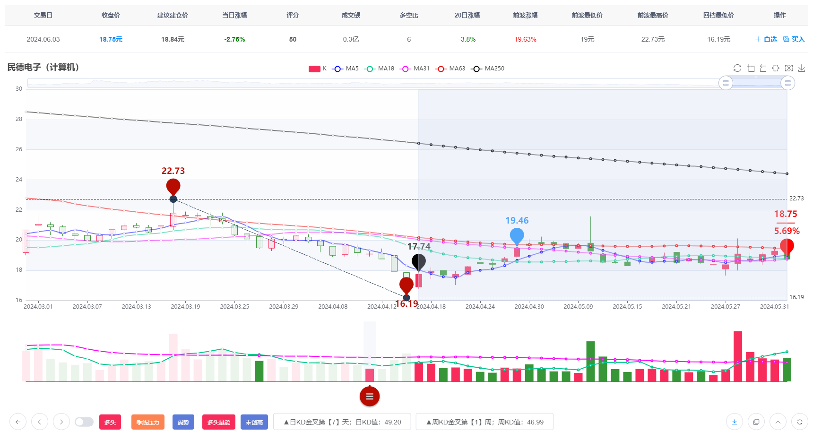Click the 前波涨幅 column header
Image resolution: width=813 pixels, height=432 pixels.
pyautogui.click(x=525, y=15)
